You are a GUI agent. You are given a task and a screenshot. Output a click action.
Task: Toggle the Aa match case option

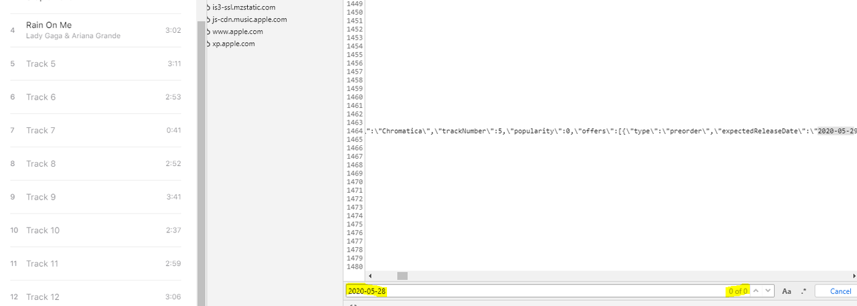point(787,291)
